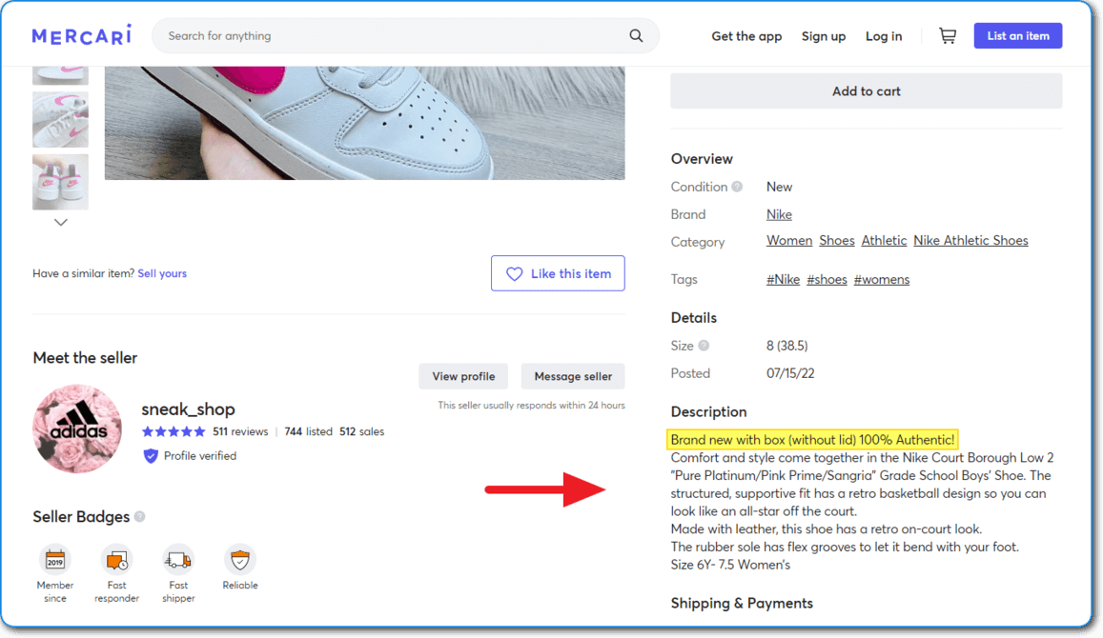Open the Nike brand link
Image resolution: width=1103 pixels, height=638 pixels.
[779, 214]
